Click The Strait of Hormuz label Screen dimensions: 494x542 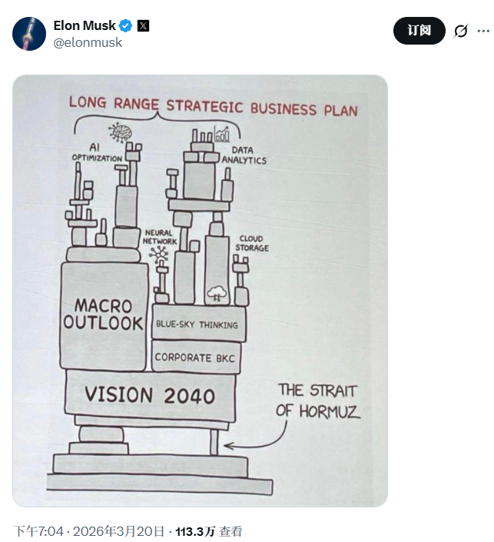click(318, 401)
